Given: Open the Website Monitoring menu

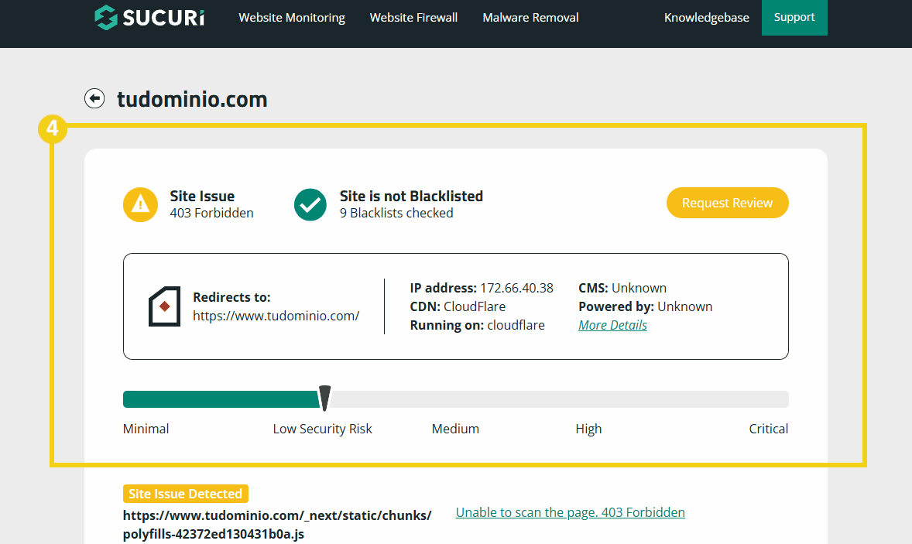Looking at the screenshot, I should pos(292,18).
